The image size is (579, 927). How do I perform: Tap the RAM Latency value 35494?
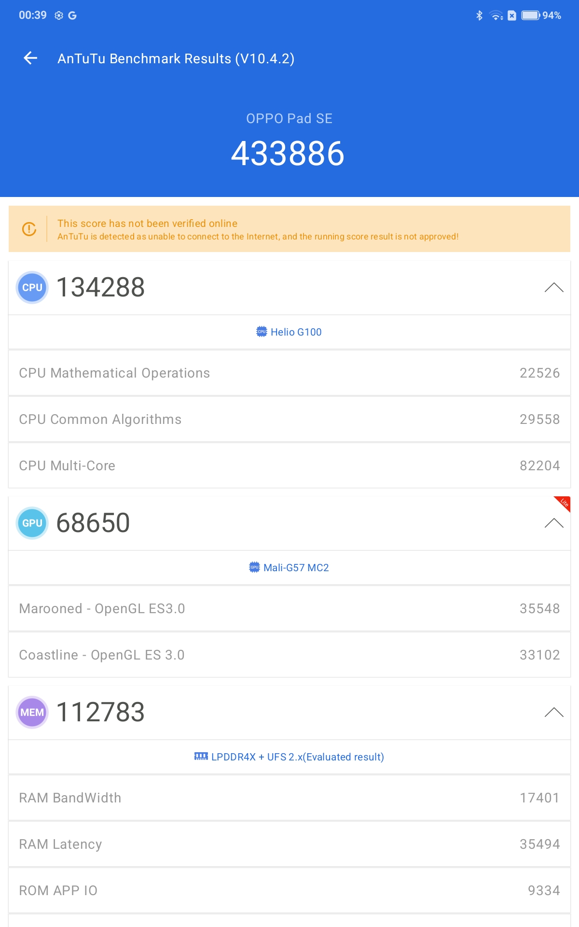[x=539, y=844]
